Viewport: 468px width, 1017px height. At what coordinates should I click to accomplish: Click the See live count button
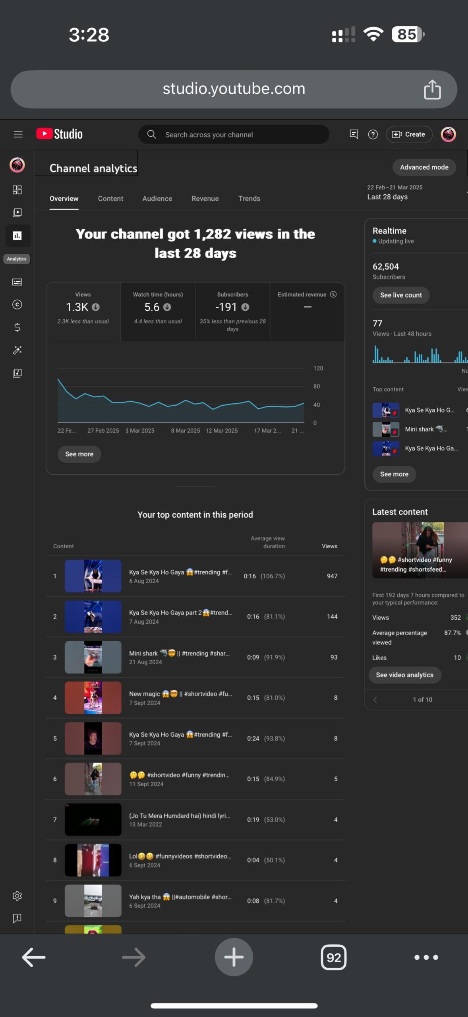401,295
